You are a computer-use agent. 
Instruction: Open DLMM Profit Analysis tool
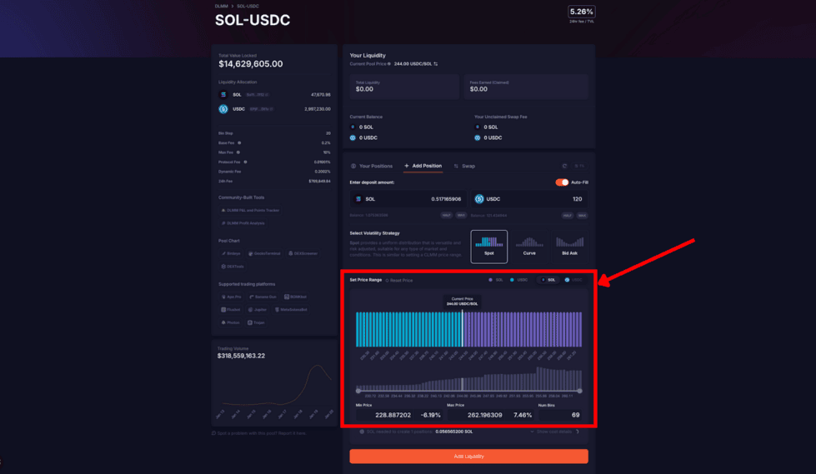tap(243, 223)
